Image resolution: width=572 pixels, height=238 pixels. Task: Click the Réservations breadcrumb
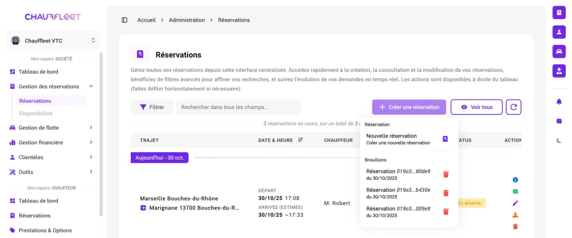click(x=234, y=20)
